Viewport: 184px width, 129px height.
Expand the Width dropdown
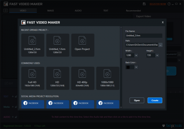click(x=136, y=55)
